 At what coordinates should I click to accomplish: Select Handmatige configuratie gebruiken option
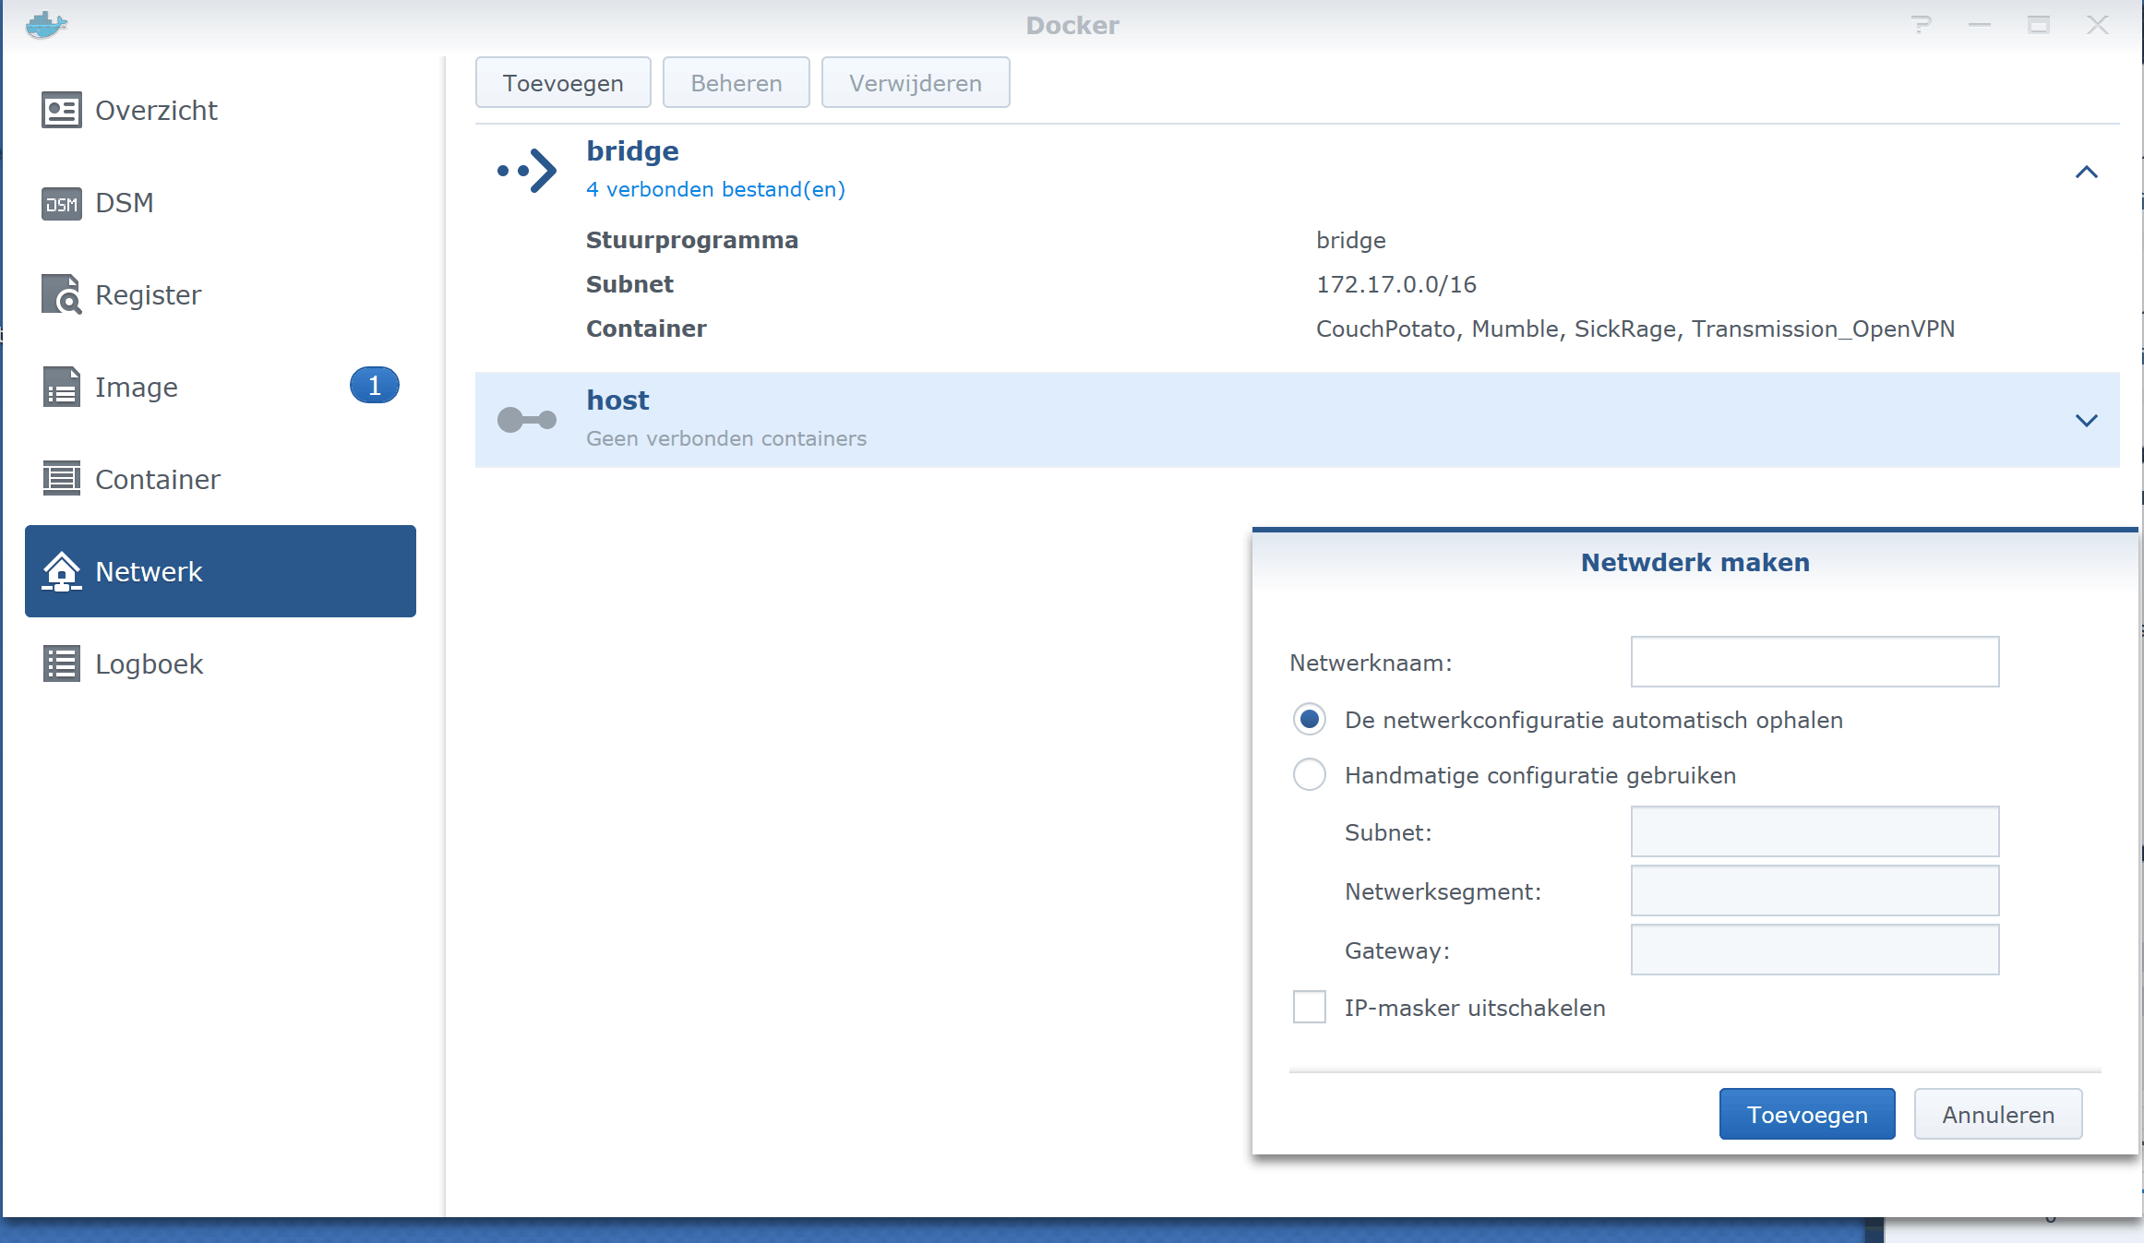tap(1309, 775)
